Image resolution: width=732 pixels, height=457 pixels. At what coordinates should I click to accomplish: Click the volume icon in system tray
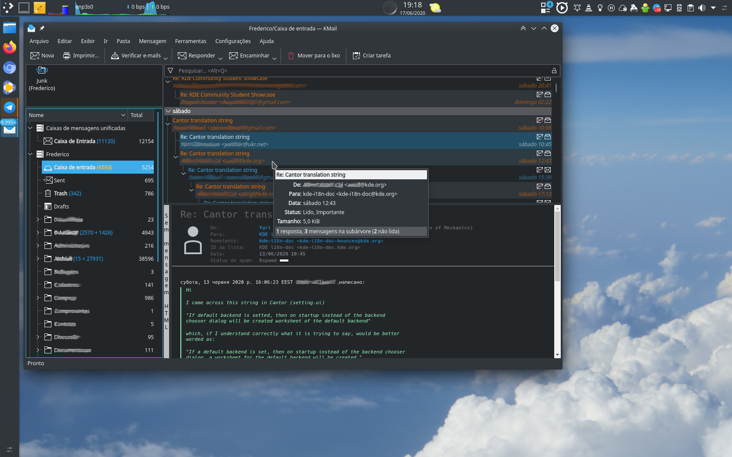pyautogui.click(x=702, y=8)
